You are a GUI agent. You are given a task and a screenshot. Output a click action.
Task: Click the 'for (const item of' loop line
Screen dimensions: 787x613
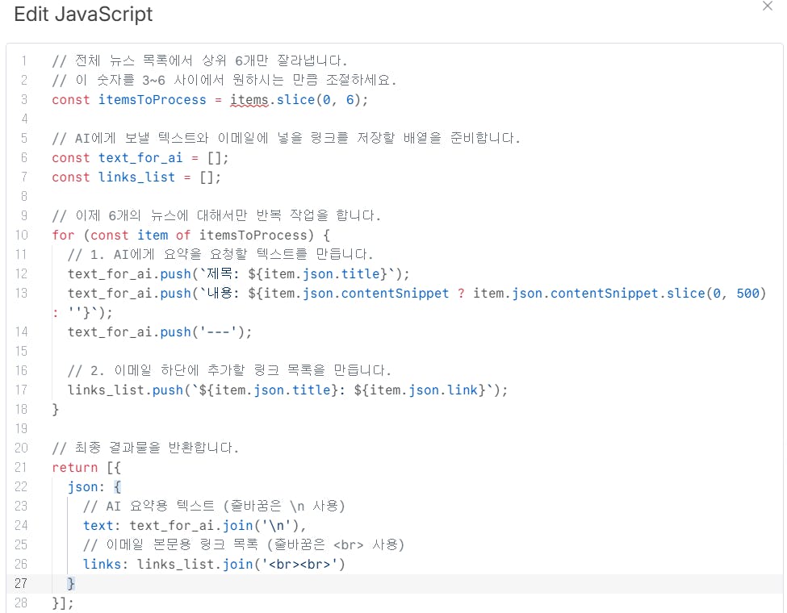click(x=190, y=236)
